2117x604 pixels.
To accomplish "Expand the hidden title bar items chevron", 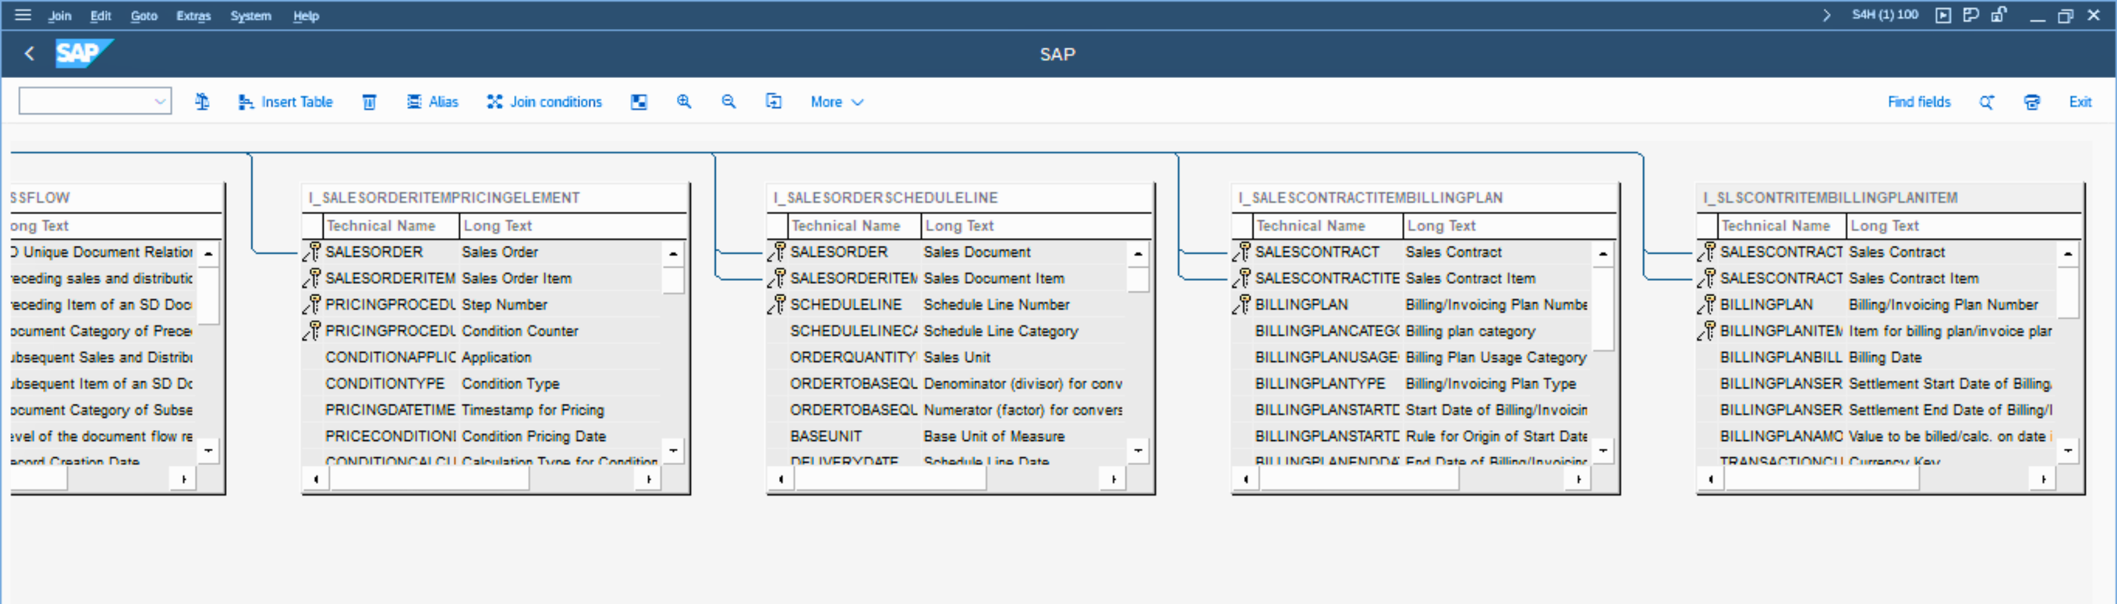I will click(x=1826, y=14).
